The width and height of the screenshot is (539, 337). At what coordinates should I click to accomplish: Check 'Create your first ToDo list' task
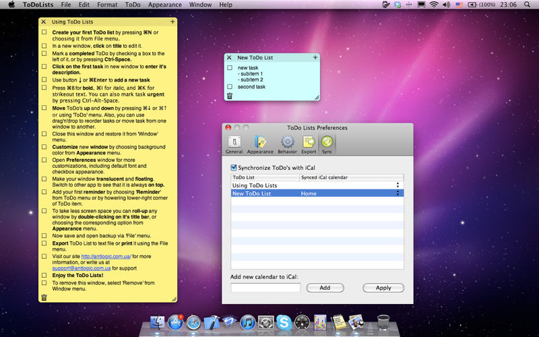click(x=44, y=32)
